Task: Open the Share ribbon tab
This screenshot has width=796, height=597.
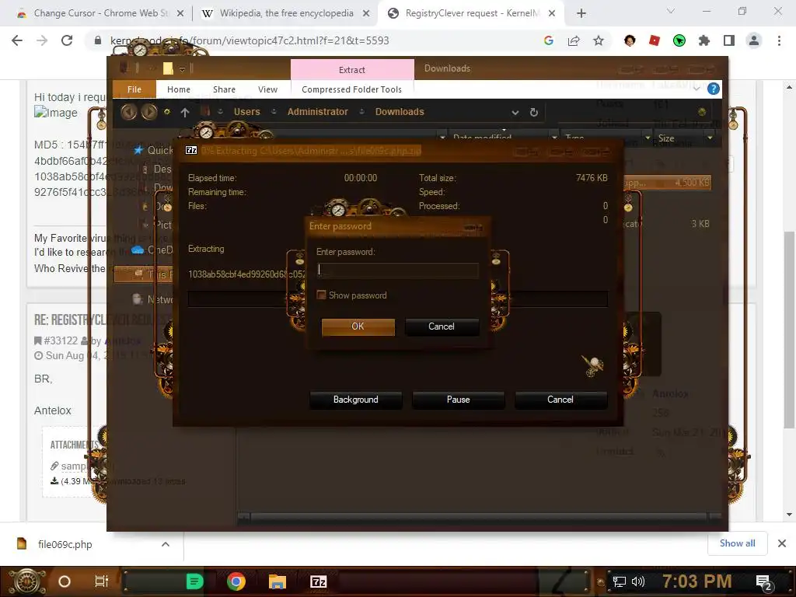Action: [x=224, y=89]
